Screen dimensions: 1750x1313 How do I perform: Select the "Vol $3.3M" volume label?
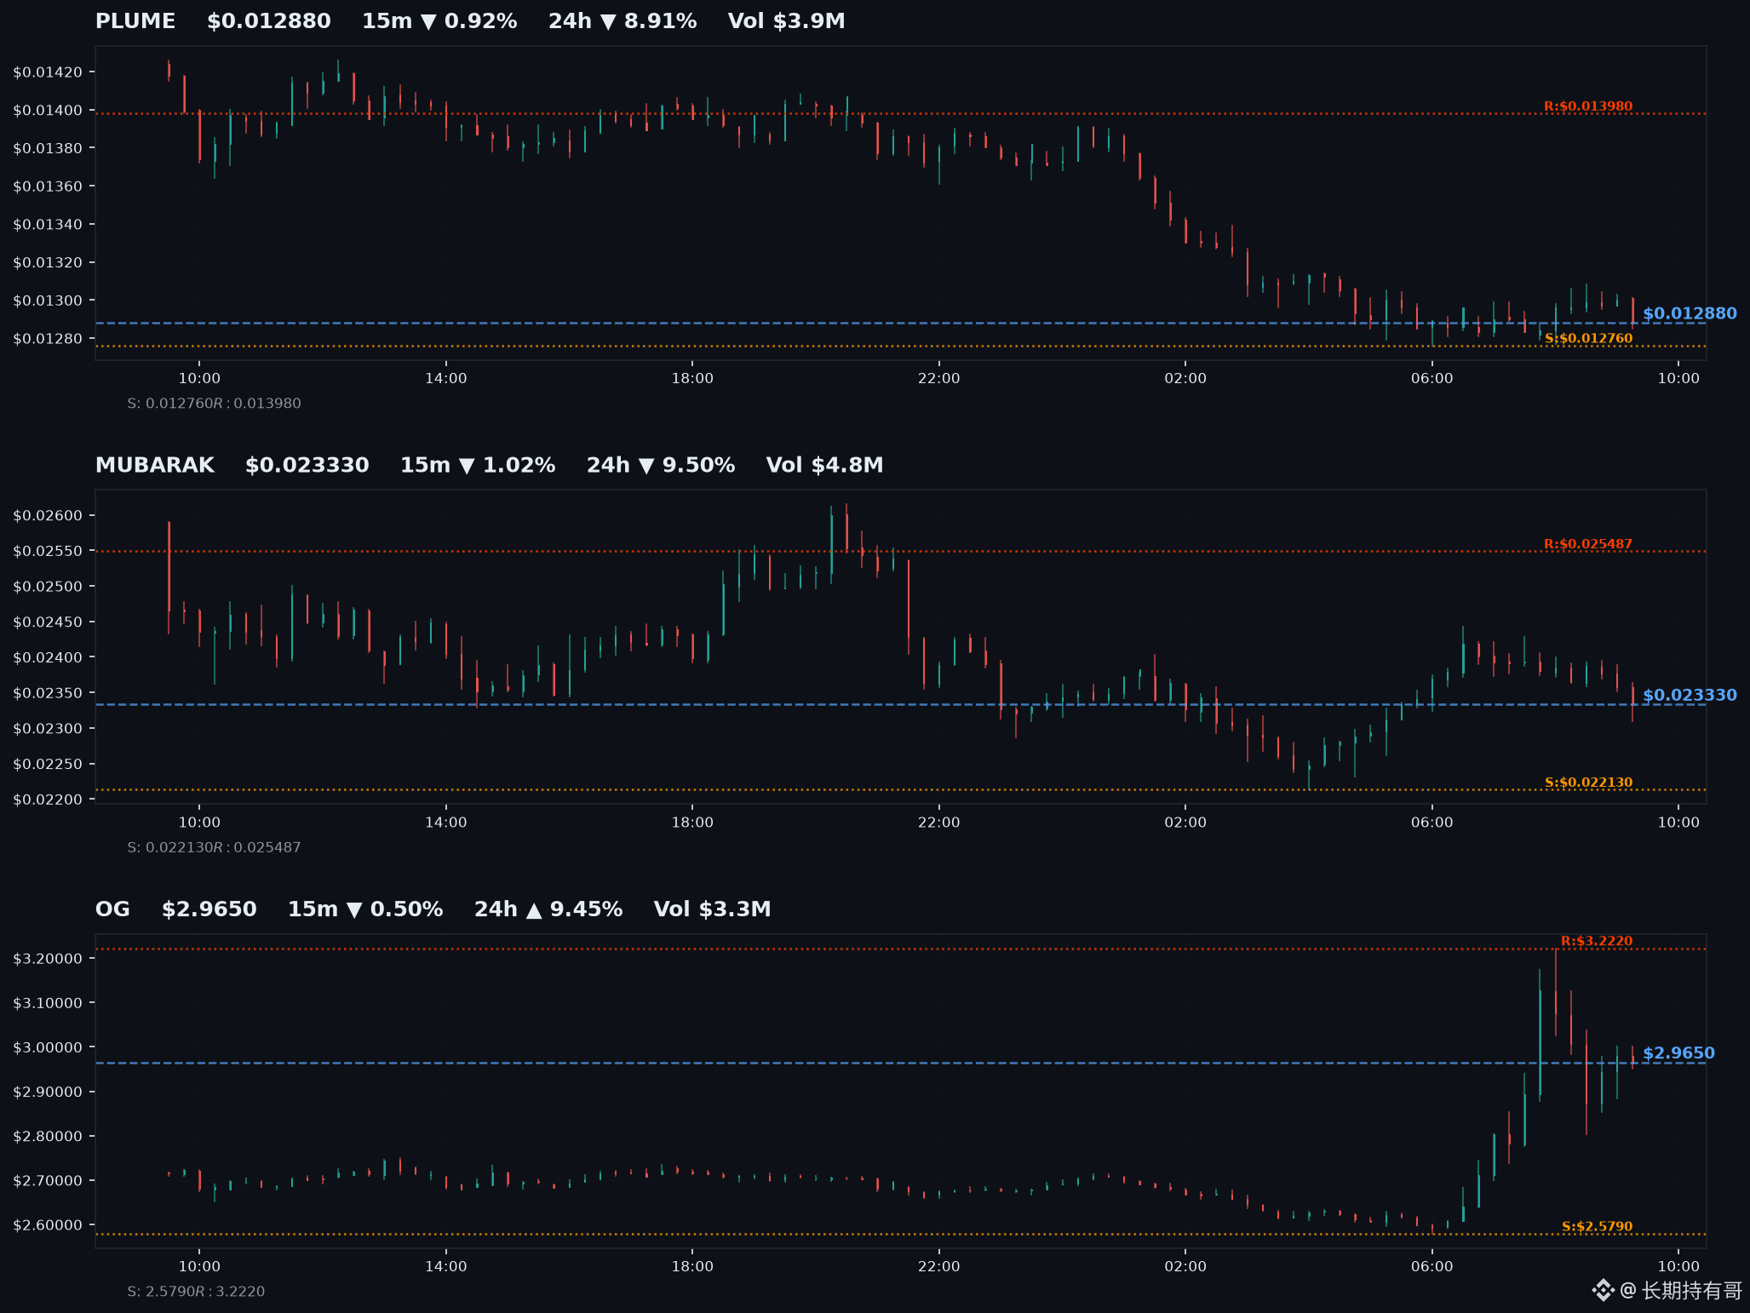(x=713, y=909)
